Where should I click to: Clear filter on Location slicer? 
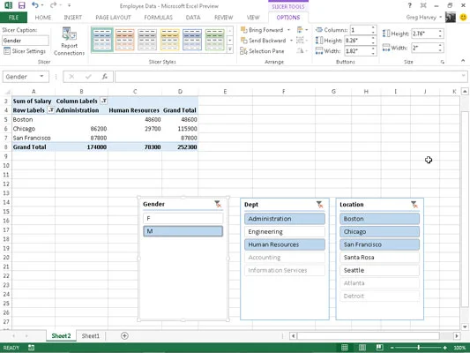[x=414, y=205]
